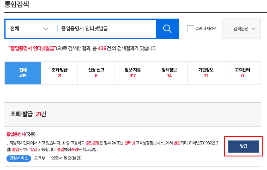Click the 교육부 label text
Screen dimensions: 267x170
click(x=40, y=158)
